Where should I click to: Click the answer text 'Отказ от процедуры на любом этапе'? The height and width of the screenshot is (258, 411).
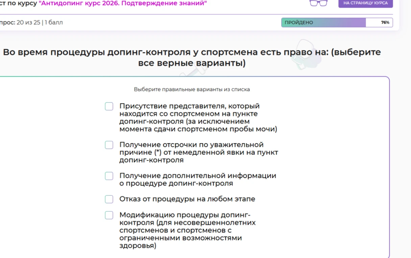187,199
